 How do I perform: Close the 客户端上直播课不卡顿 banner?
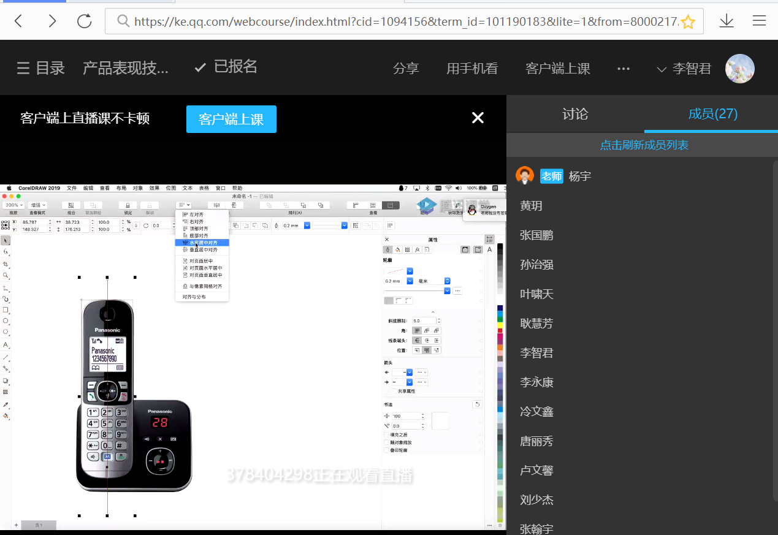478,118
